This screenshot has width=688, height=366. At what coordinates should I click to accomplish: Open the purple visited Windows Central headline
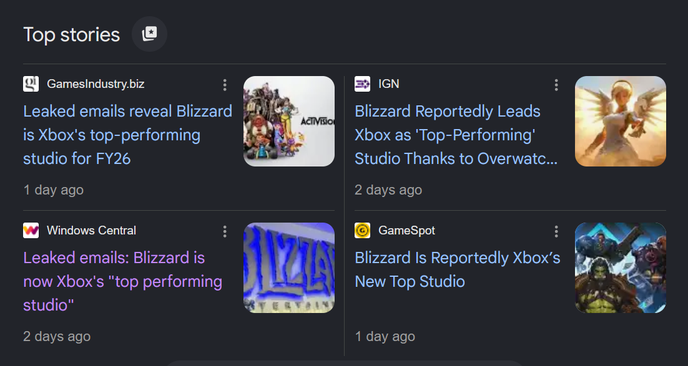click(123, 281)
